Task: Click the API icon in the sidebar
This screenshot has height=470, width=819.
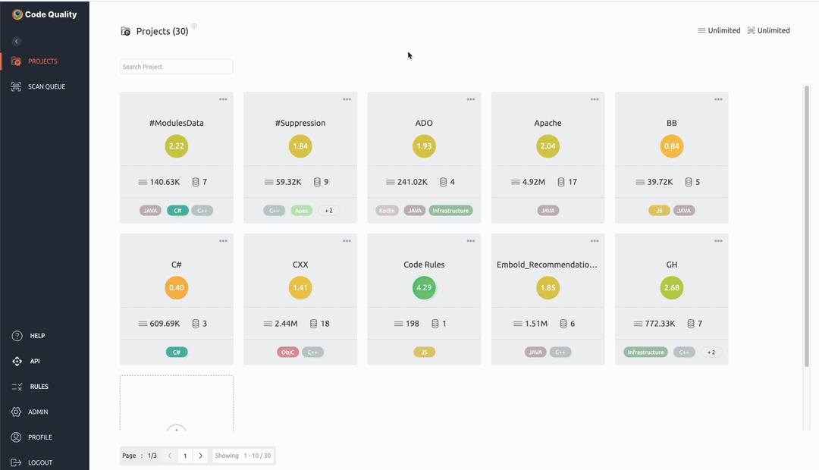Action: pos(16,361)
